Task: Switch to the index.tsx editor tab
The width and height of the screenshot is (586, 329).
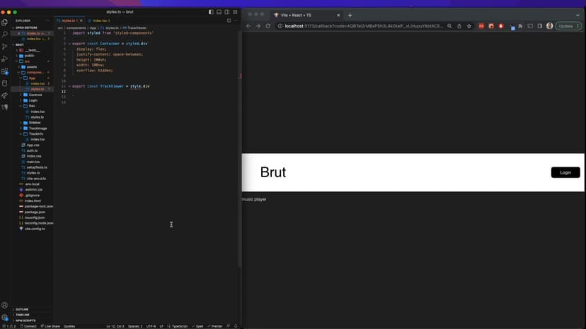Action: point(99,20)
